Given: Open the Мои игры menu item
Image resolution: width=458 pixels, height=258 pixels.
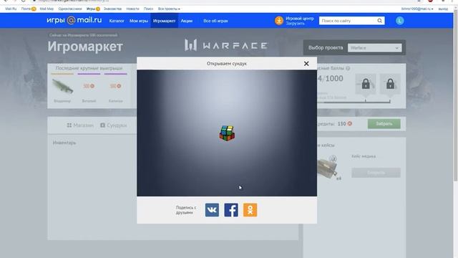Looking at the screenshot, I should click(x=139, y=21).
